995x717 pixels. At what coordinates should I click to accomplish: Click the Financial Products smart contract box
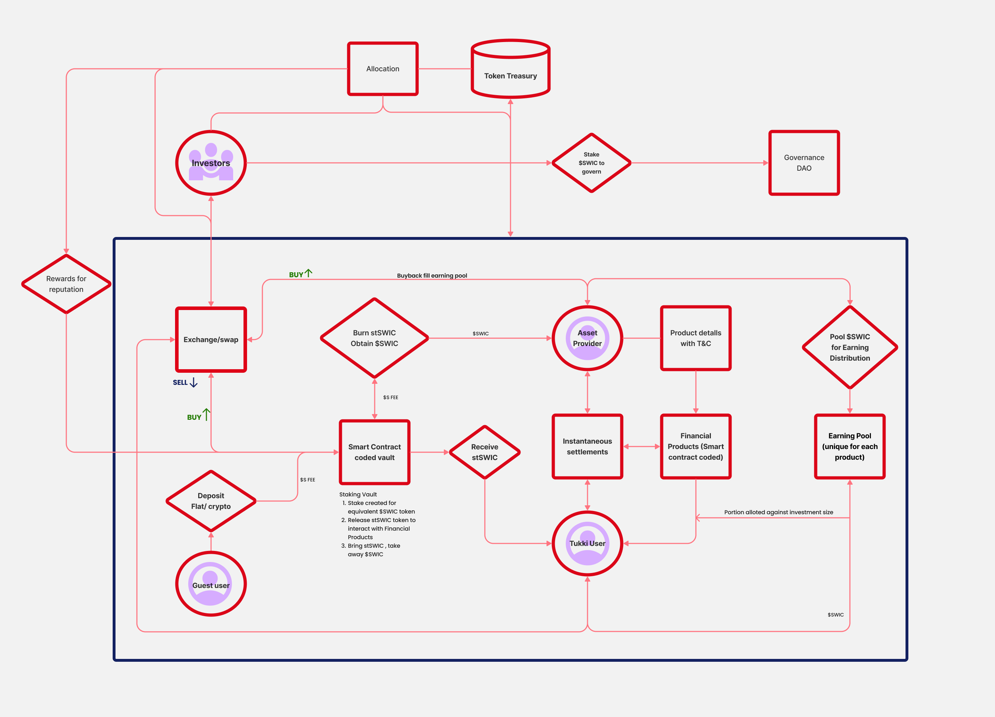(x=696, y=447)
